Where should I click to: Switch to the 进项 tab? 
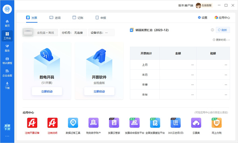55,18
